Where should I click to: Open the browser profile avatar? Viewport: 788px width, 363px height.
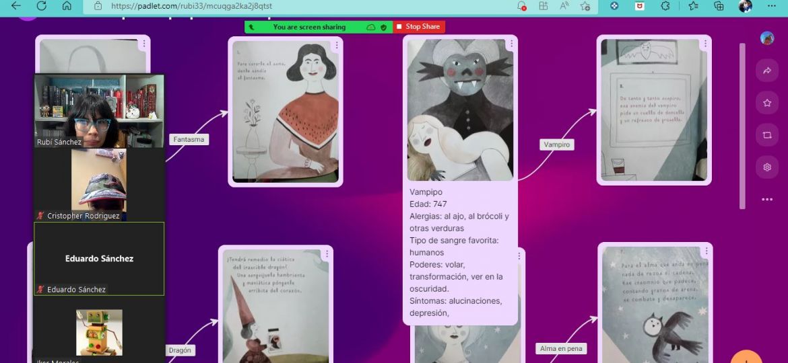click(x=746, y=6)
